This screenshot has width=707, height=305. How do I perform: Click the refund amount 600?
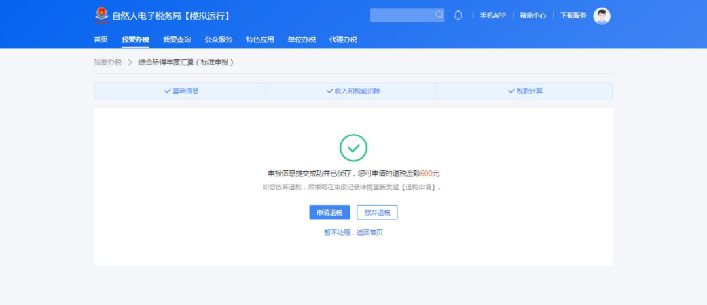tap(426, 174)
